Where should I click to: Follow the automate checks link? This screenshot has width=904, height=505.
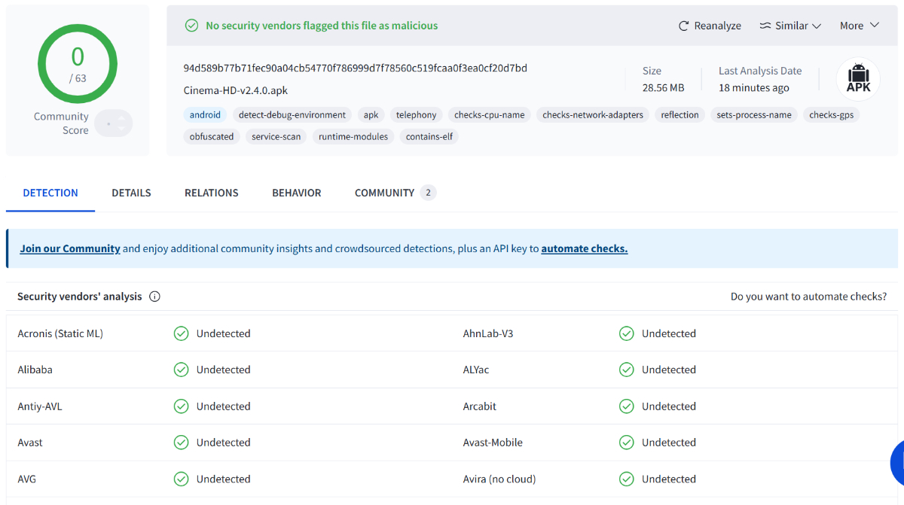tap(585, 248)
